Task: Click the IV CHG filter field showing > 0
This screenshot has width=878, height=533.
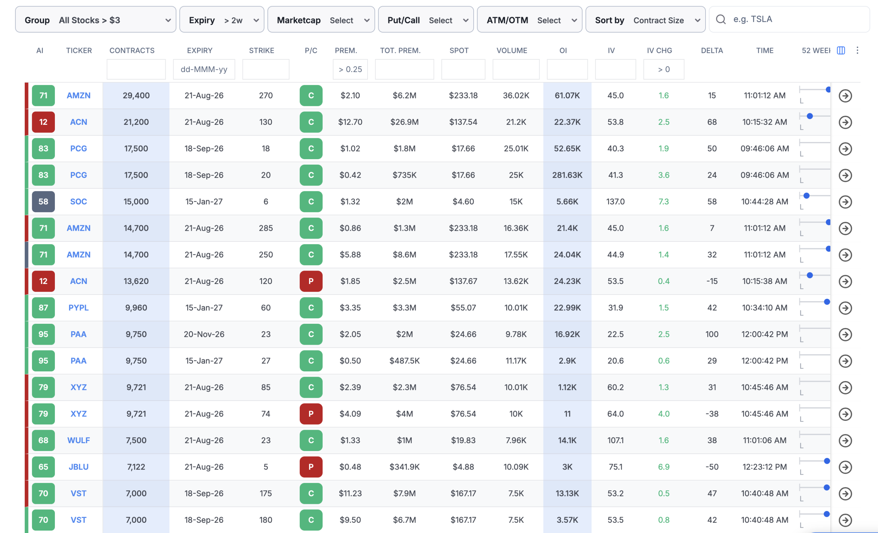Action: (664, 69)
